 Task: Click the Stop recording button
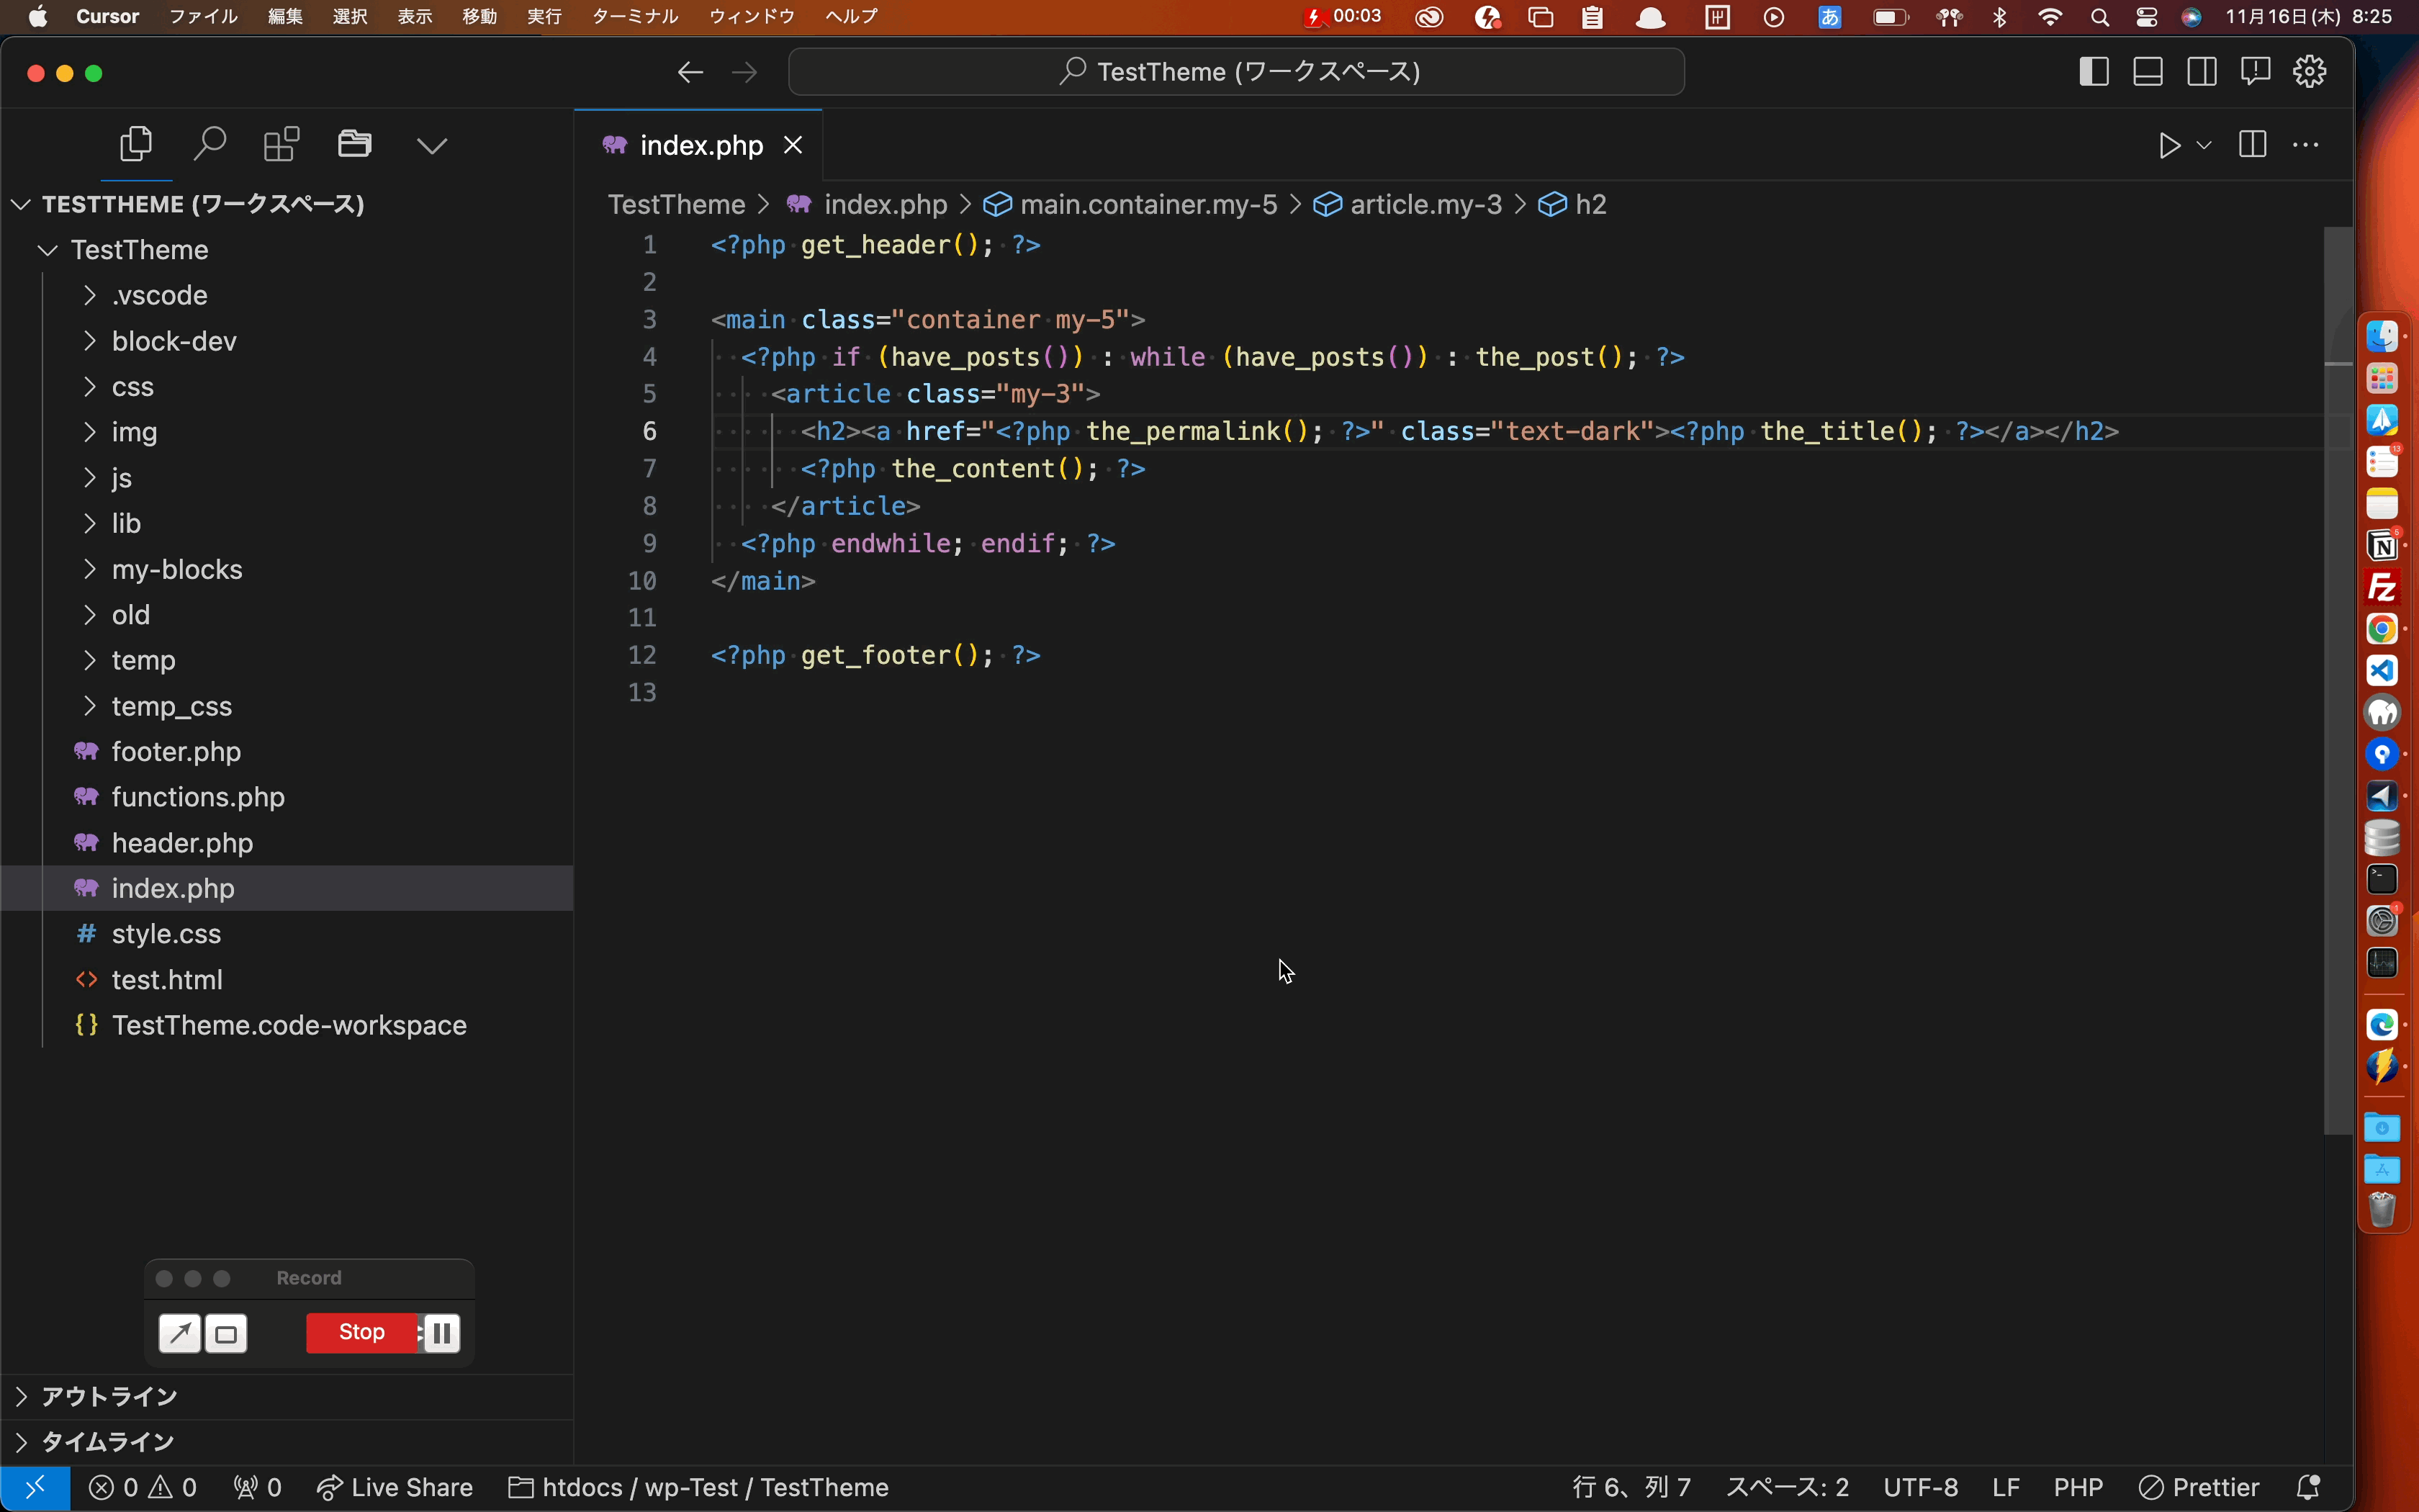point(361,1331)
